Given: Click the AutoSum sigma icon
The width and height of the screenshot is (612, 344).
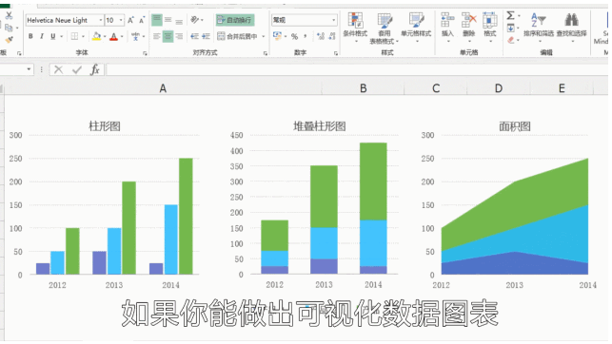Looking at the screenshot, I should [x=510, y=15].
